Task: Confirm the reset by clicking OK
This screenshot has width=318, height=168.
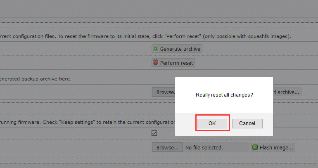Action: click(212, 123)
